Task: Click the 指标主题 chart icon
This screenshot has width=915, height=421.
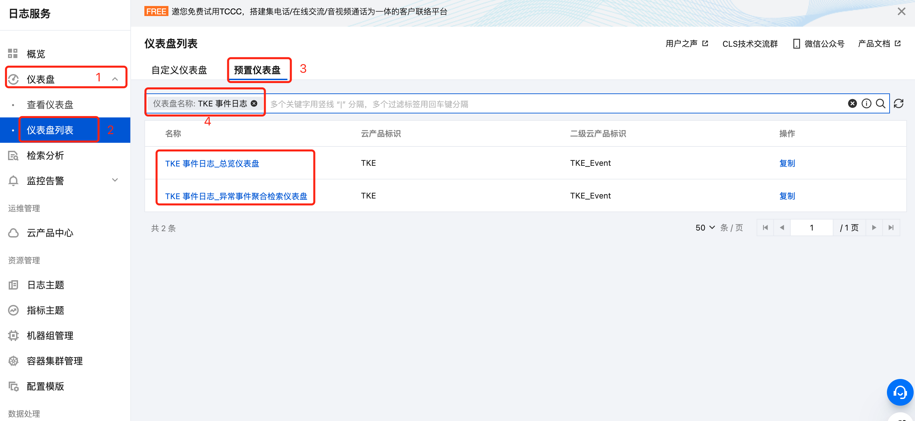Action: click(x=13, y=310)
